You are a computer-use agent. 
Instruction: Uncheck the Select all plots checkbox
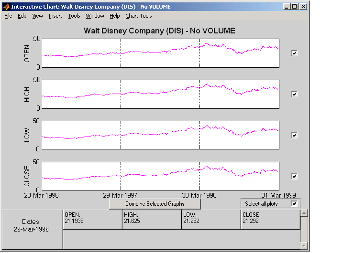294,203
